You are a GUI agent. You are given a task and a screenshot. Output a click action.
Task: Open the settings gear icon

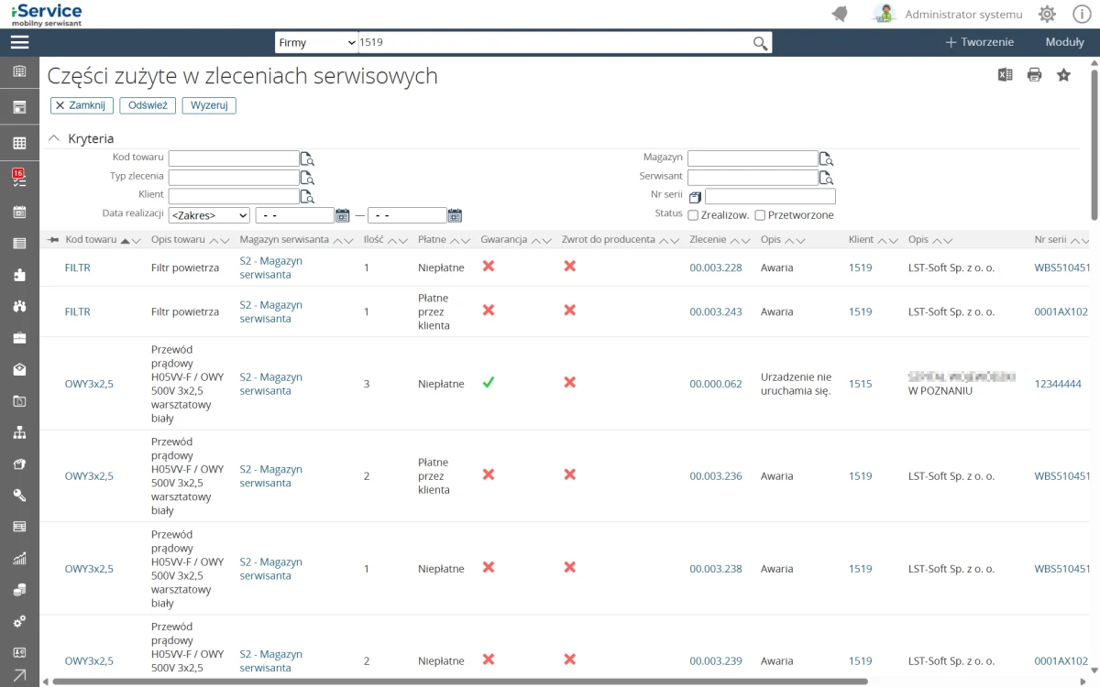pos(1047,14)
